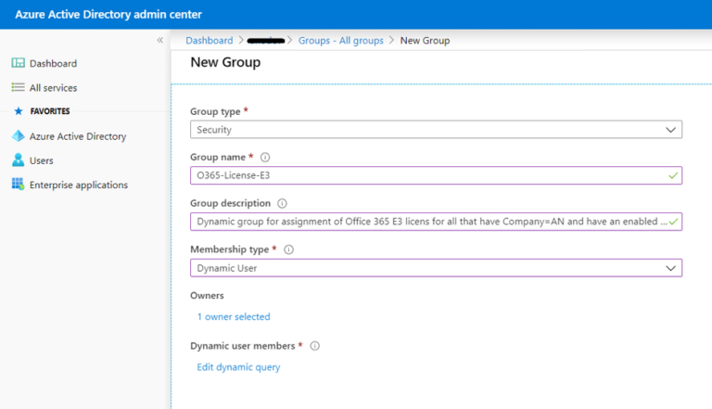Select Users in the sidebar

42,160
